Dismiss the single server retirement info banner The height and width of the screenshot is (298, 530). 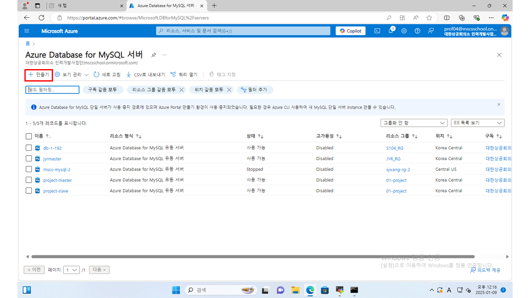pyautogui.click(x=499, y=105)
